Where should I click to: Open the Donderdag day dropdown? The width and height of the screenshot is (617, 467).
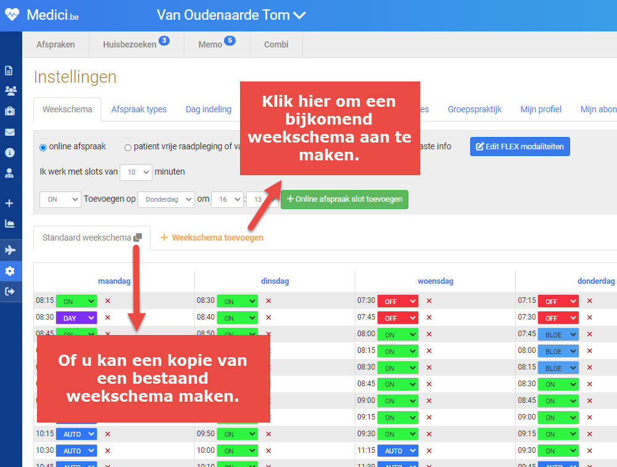coord(165,199)
